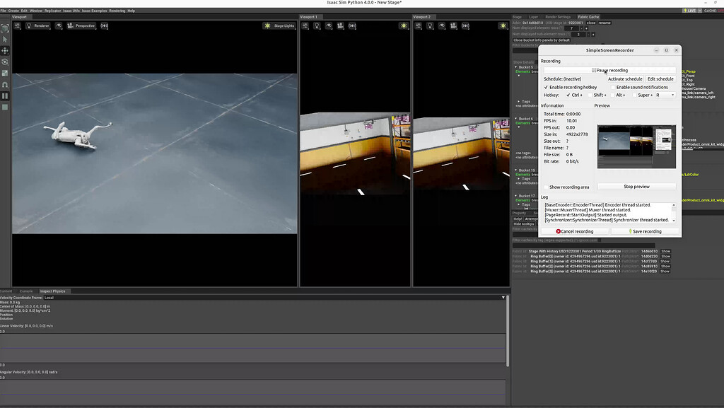Screen dimensions: 724x408
Task: Click the eye visibility icon in Viewport 2
Action: 442,25
